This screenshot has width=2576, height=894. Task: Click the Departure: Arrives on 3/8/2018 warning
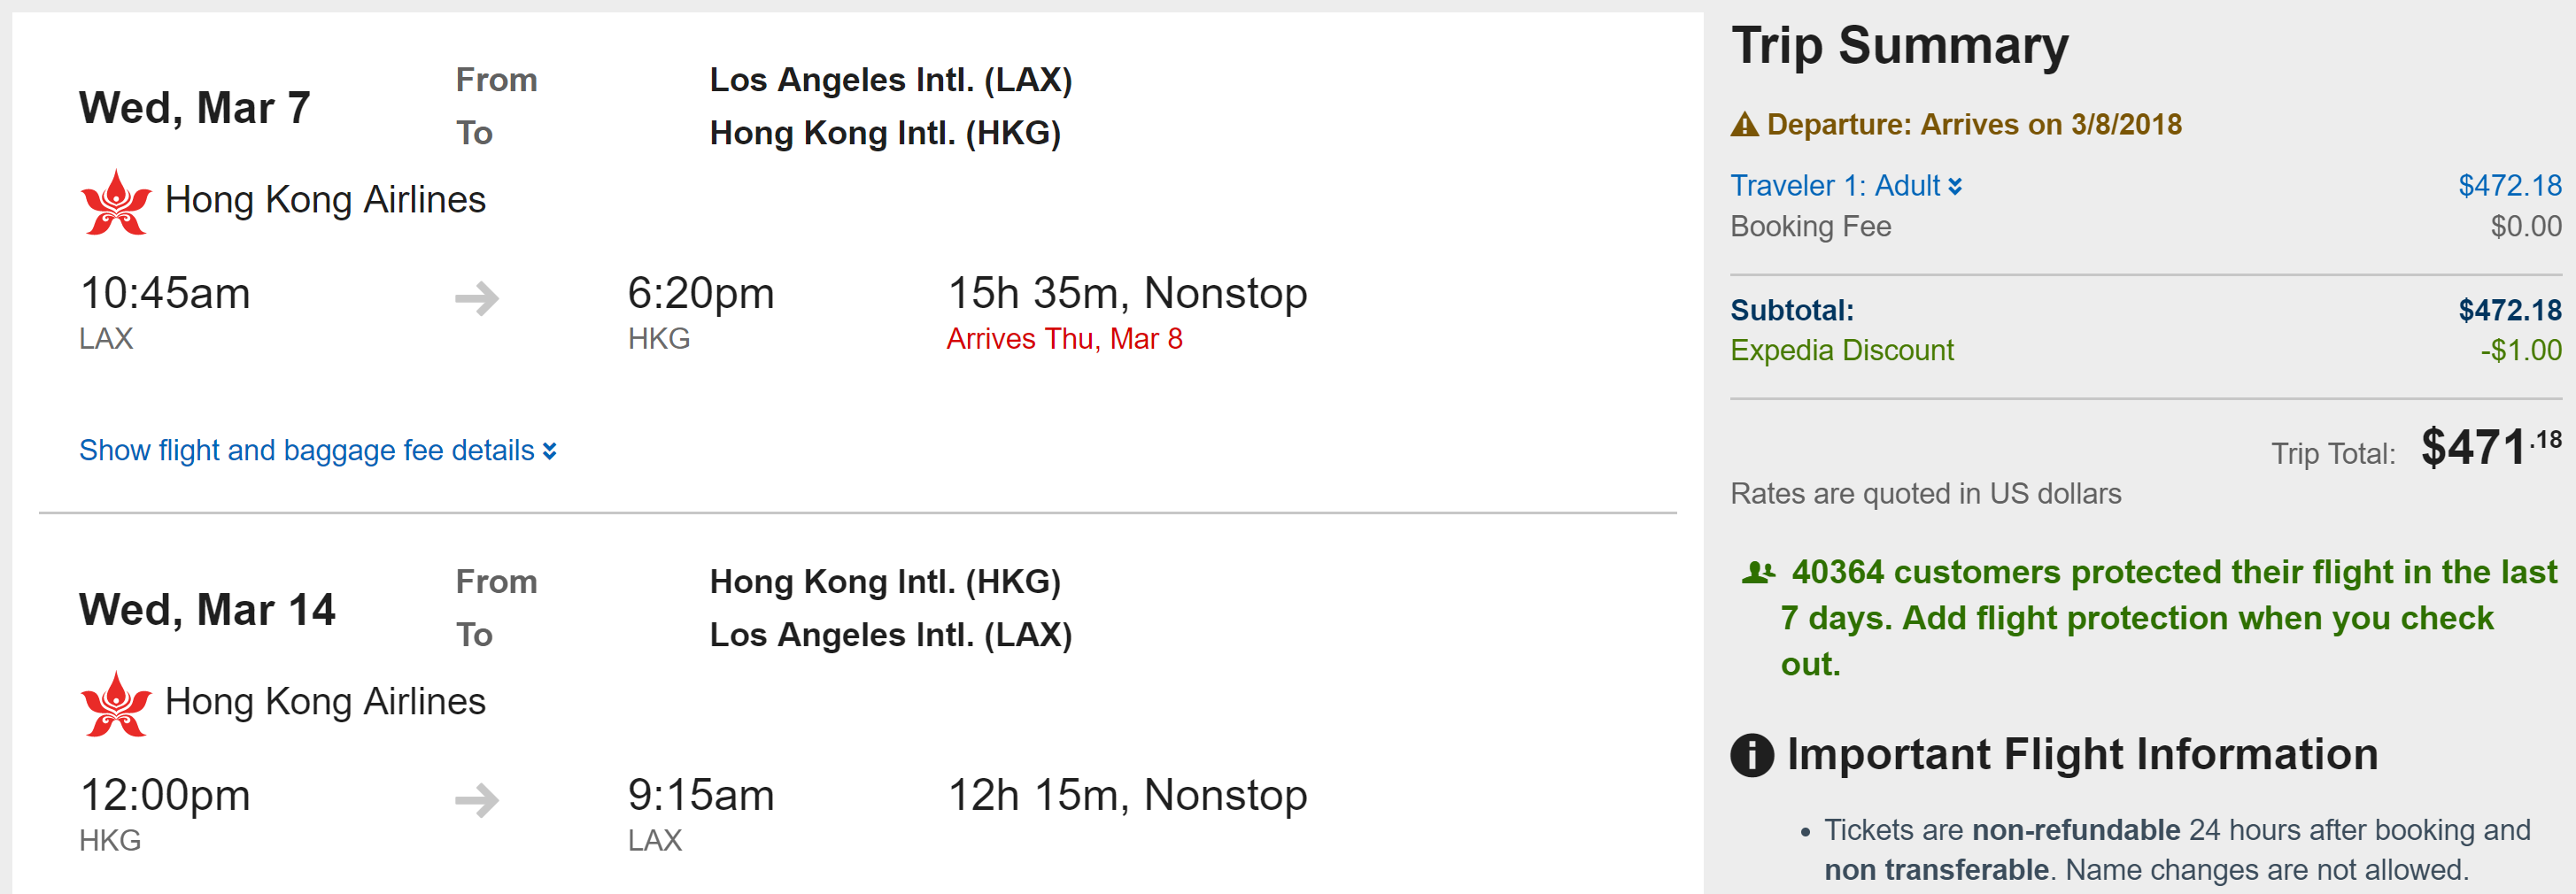click(1973, 125)
